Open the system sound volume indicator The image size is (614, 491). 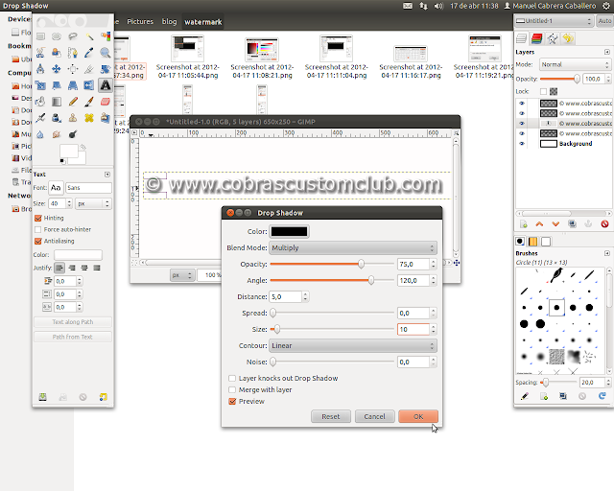pyautogui.click(x=438, y=6)
